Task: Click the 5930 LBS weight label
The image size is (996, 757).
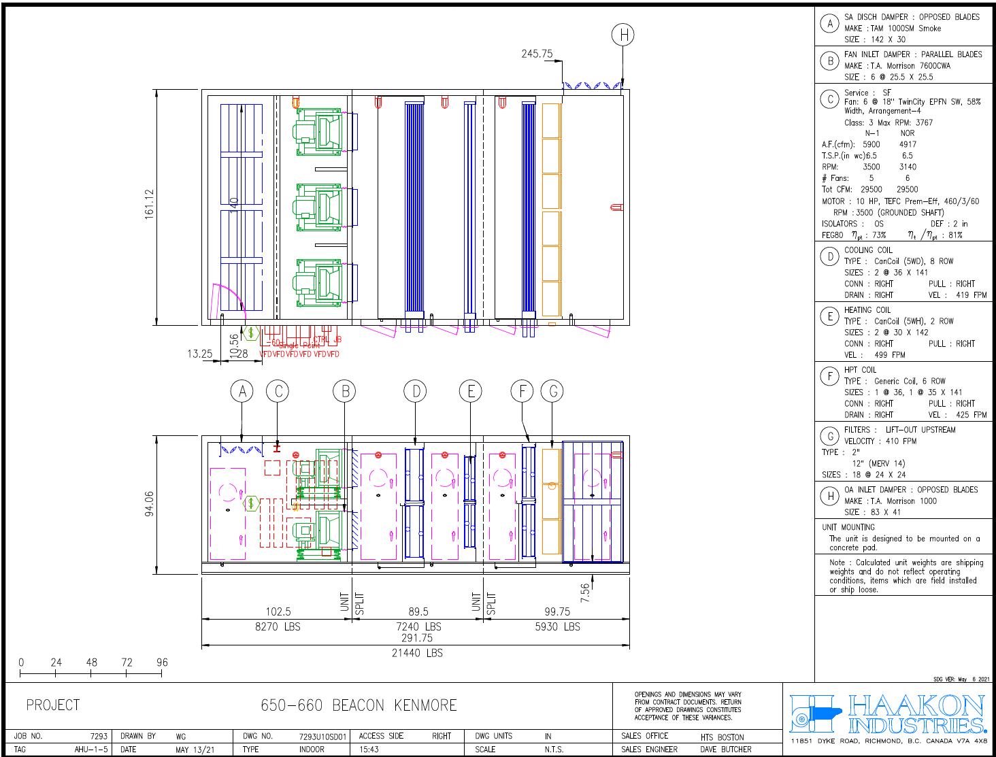Action: (557, 626)
